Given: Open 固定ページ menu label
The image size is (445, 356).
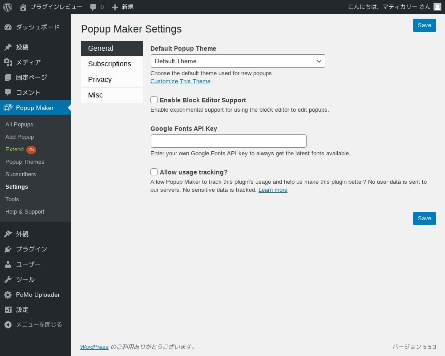Looking at the screenshot, I should click(x=32, y=77).
